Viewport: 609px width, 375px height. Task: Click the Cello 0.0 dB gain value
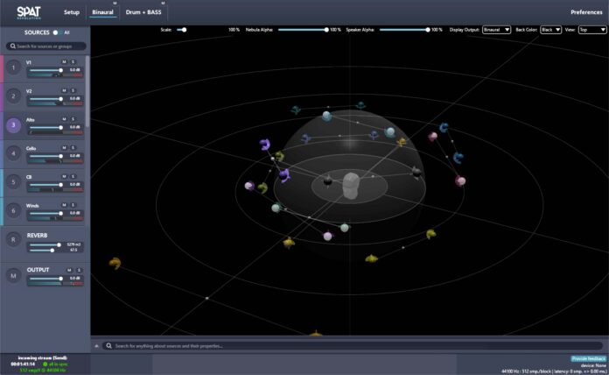(x=75, y=156)
